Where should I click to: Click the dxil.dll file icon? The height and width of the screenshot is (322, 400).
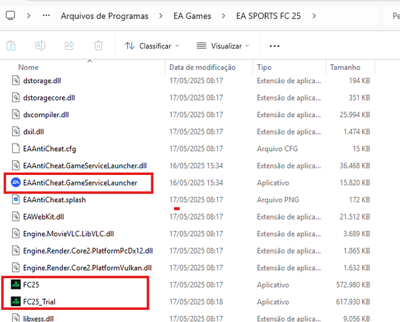click(x=15, y=132)
